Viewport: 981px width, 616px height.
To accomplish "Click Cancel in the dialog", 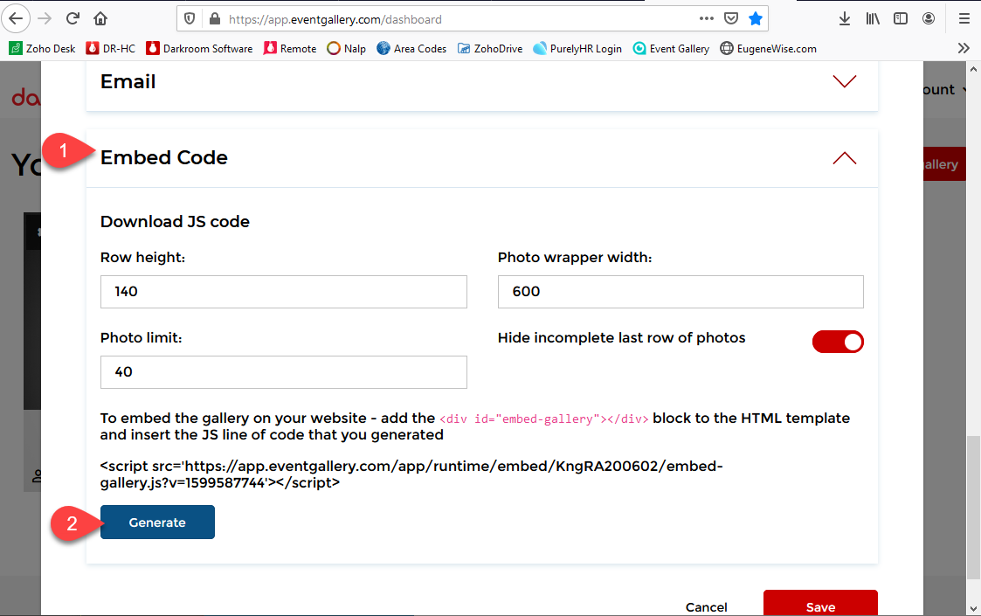I will click(707, 607).
